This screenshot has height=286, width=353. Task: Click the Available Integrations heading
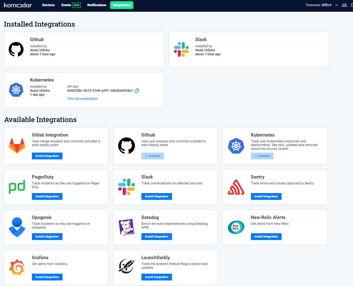(41, 120)
